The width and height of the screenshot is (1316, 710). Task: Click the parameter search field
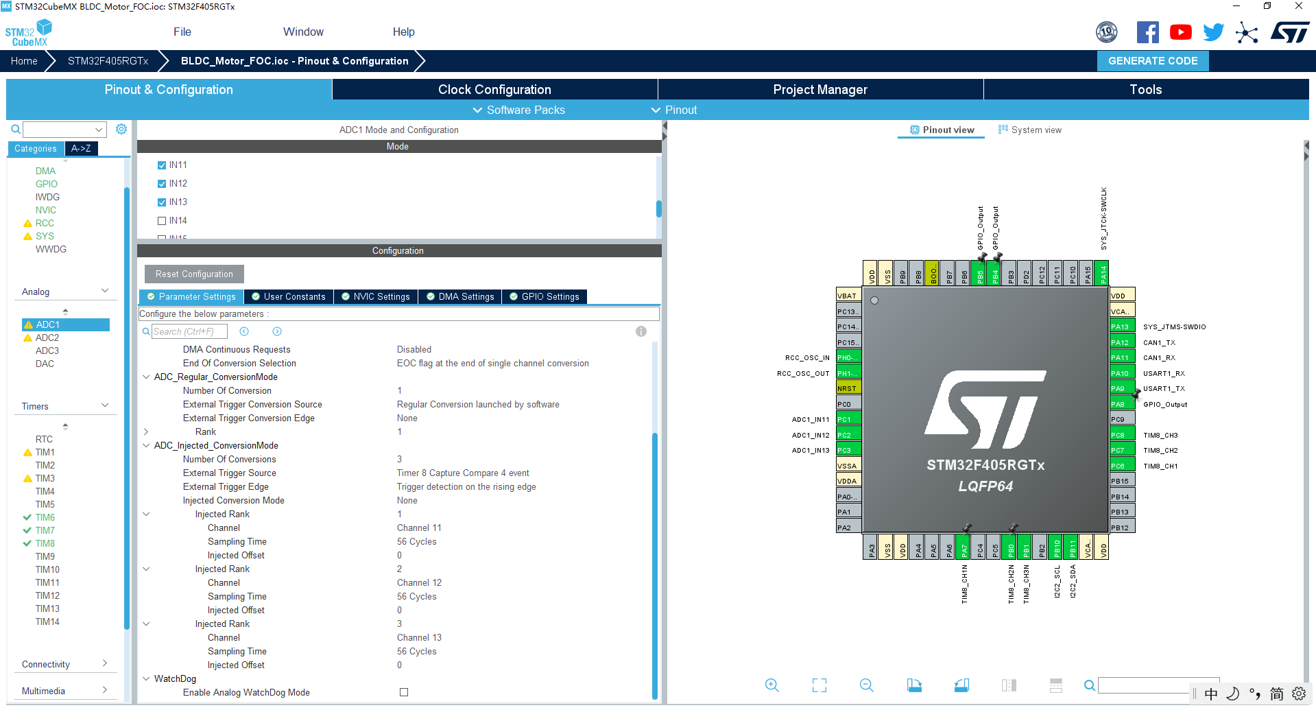pyautogui.click(x=189, y=331)
